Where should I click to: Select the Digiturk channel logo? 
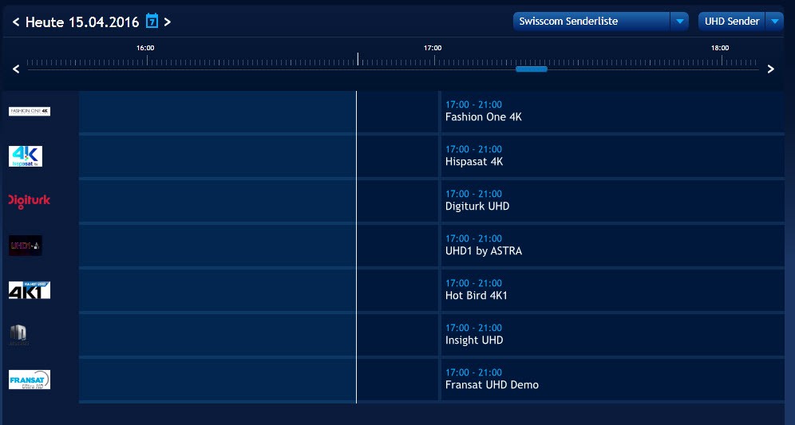pyautogui.click(x=30, y=201)
